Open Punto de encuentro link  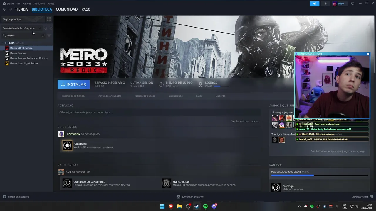click(110, 96)
